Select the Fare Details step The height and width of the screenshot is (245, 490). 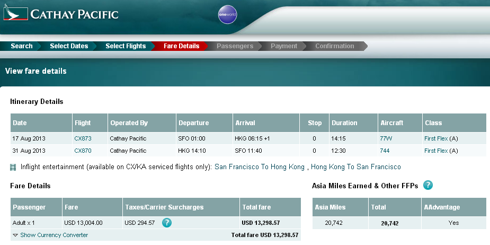pyautogui.click(x=181, y=46)
